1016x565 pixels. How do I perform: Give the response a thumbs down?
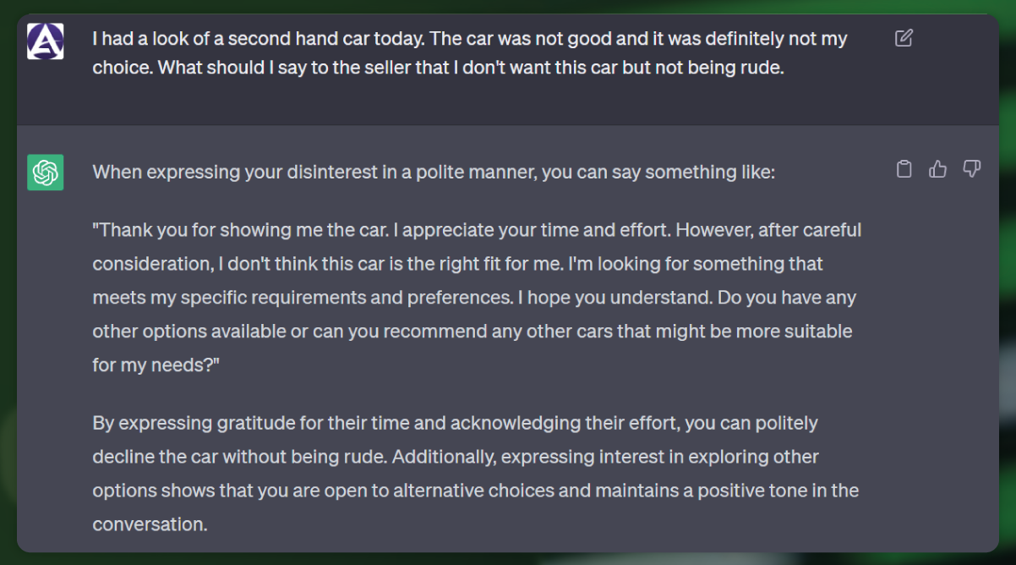point(972,169)
